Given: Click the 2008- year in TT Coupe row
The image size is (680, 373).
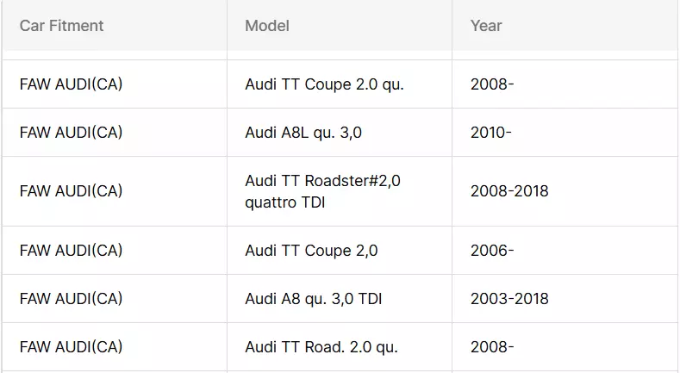Looking at the screenshot, I should click(x=492, y=84).
